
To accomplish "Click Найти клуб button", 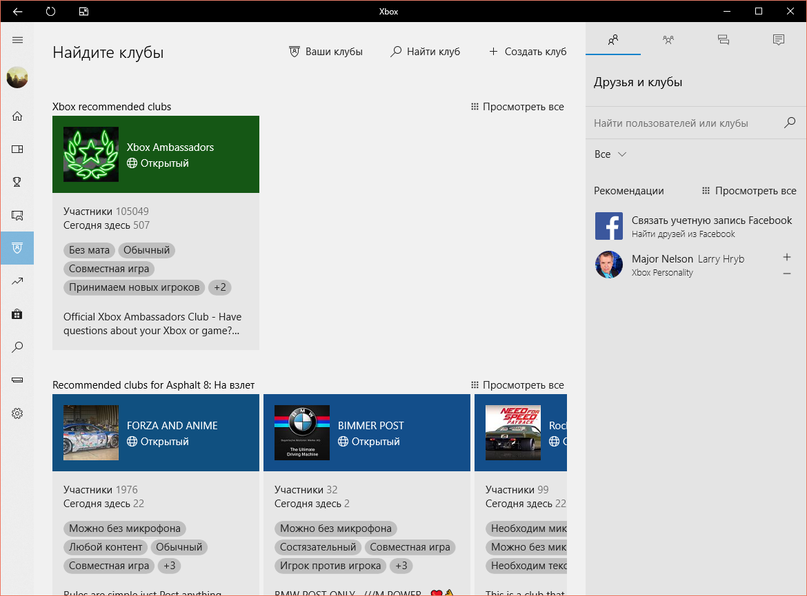I will (x=425, y=52).
